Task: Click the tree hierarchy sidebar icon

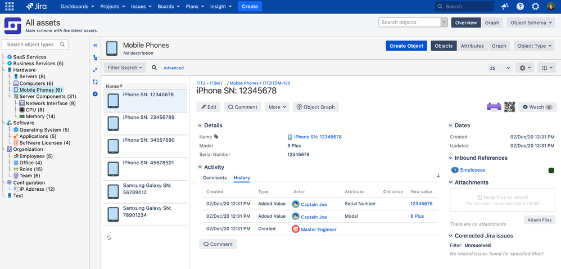Action: [95, 57]
